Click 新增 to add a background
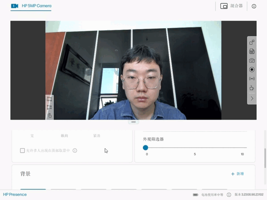This screenshot has height=200, width=267. coord(238,174)
